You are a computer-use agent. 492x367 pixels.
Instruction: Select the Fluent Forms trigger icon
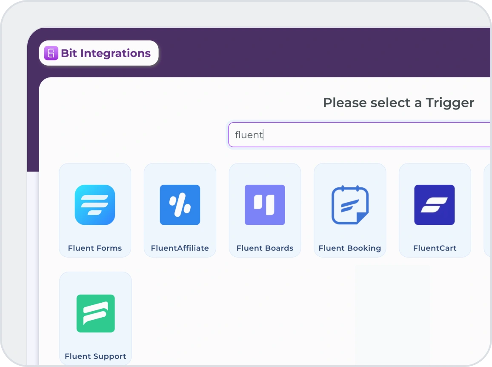pyautogui.click(x=95, y=205)
